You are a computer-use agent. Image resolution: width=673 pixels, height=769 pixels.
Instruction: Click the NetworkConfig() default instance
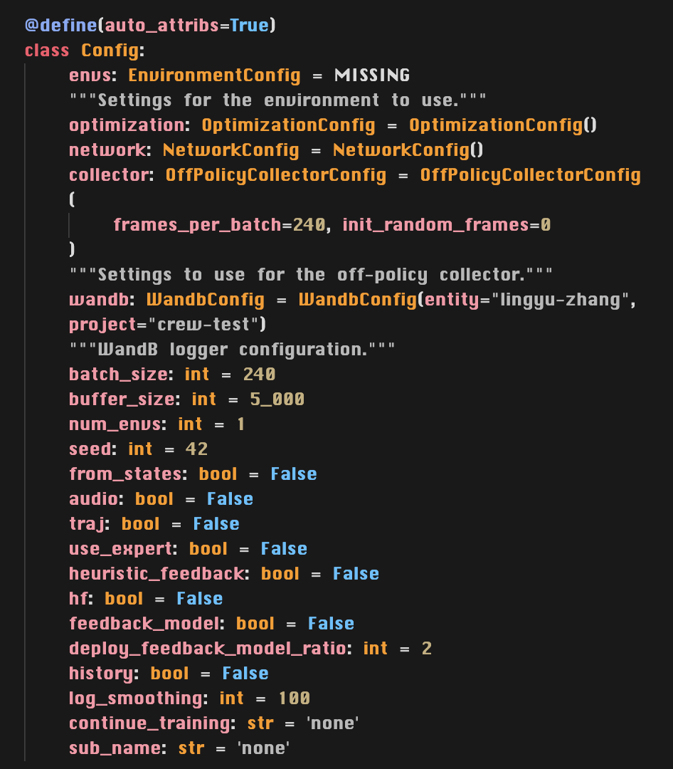click(x=408, y=150)
